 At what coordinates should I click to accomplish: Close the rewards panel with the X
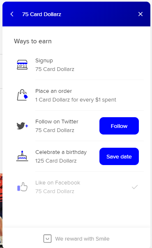coord(140,14)
